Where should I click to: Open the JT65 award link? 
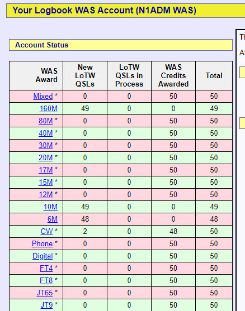point(45,293)
